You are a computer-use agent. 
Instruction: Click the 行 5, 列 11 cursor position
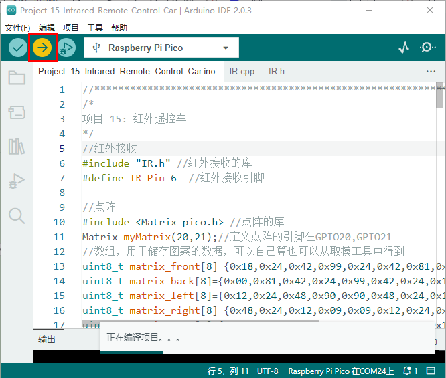click(x=228, y=371)
